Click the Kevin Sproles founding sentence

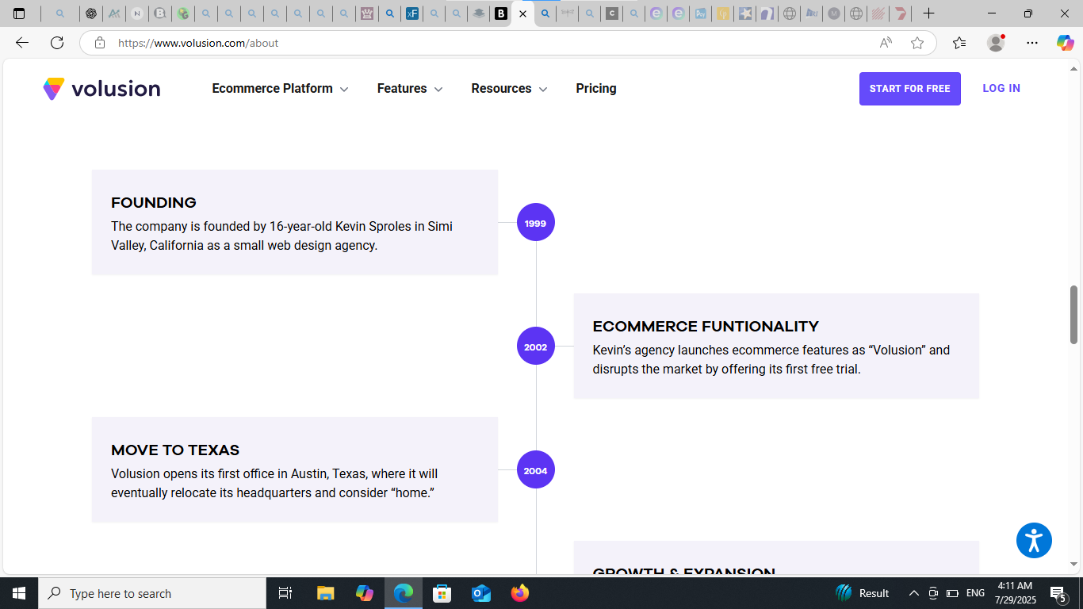pyautogui.click(x=282, y=236)
